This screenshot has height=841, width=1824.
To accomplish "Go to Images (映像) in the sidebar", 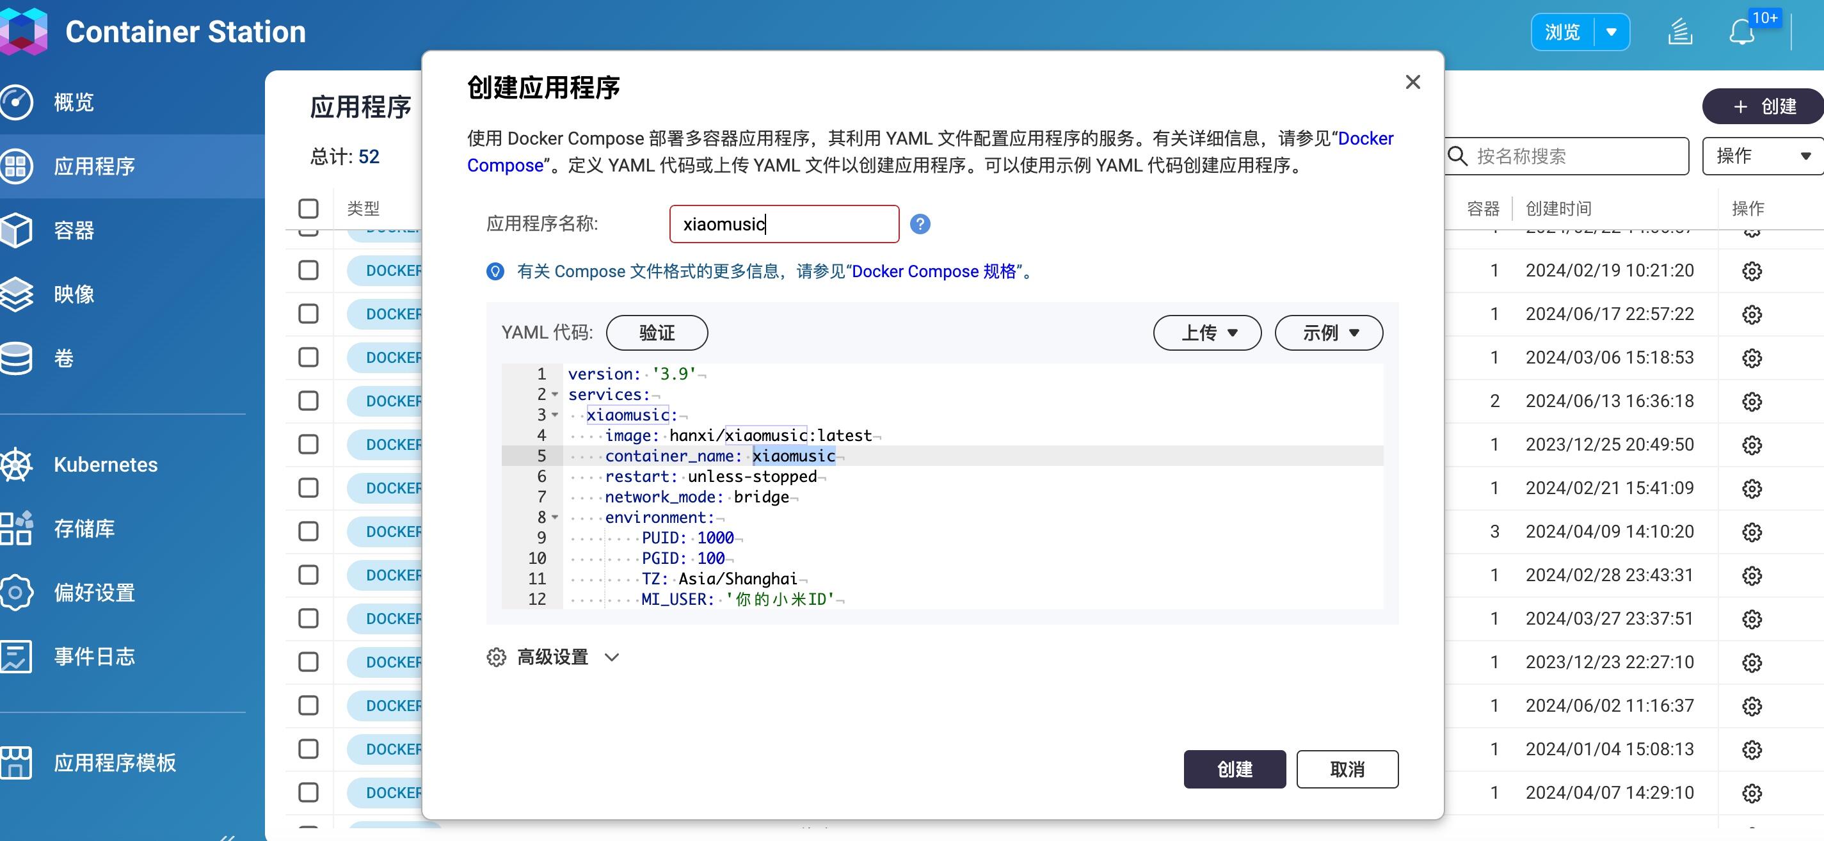I will [x=74, y=294].
